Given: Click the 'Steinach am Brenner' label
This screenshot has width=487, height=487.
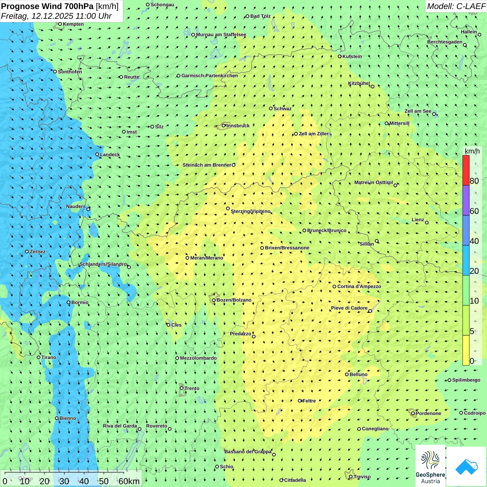Looking at the screenshot, I should coord(207,165).
